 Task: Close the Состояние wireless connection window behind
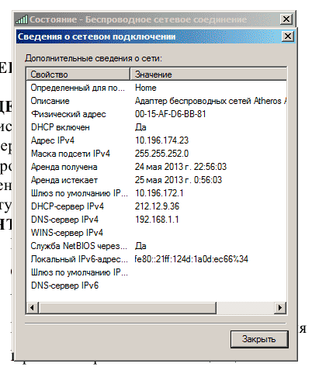point(286,19)
